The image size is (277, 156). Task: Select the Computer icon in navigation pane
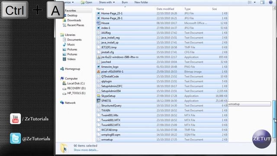(62, 78)
